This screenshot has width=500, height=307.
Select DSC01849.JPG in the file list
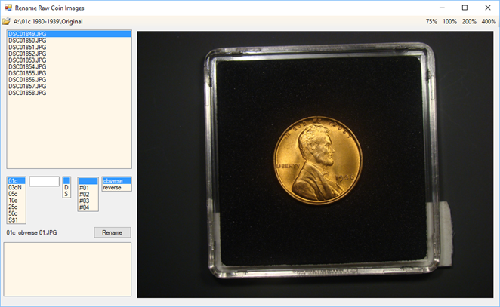(x=27, y=35)
